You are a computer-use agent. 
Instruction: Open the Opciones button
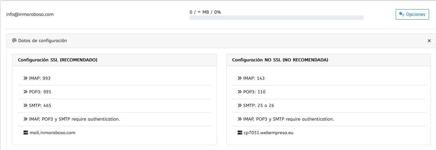[412, 14]
